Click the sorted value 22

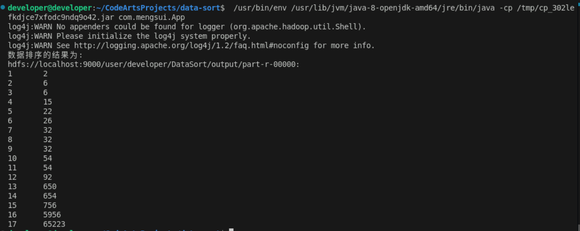[48, 112]
